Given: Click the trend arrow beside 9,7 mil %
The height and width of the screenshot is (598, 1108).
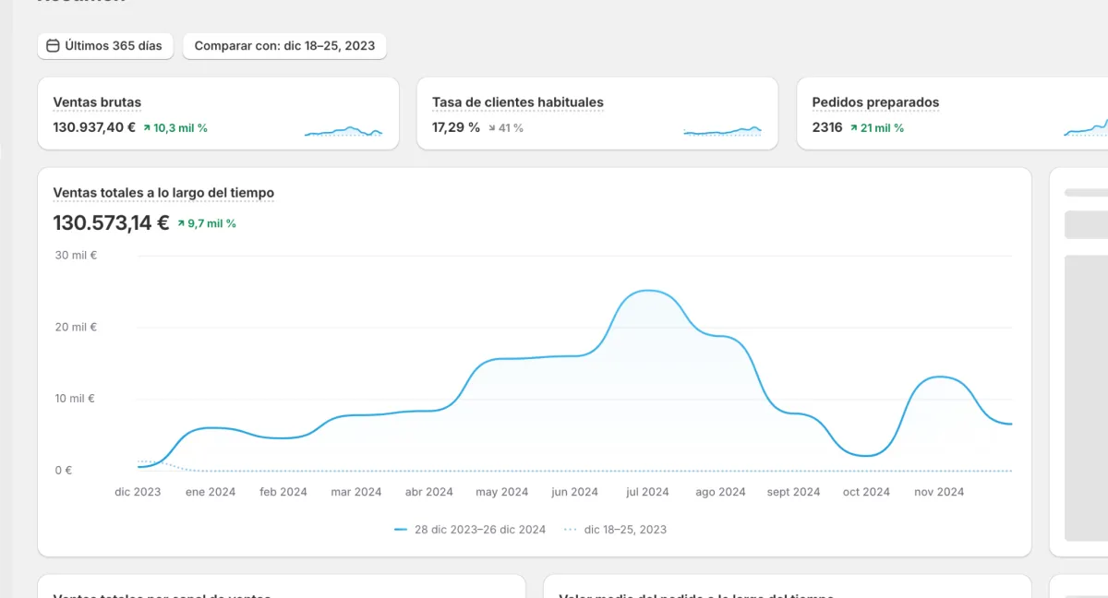Looking at the screenshot, I should coord(181,223).
